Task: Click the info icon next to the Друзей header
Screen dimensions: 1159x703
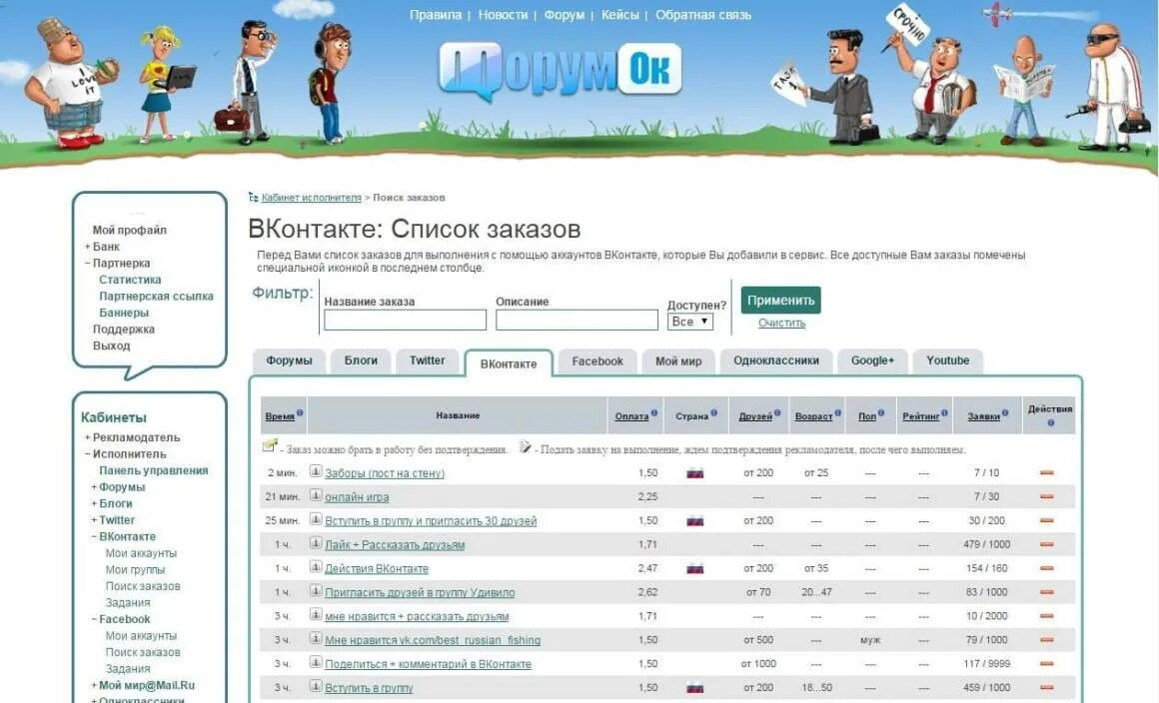Action: [777, 413]
